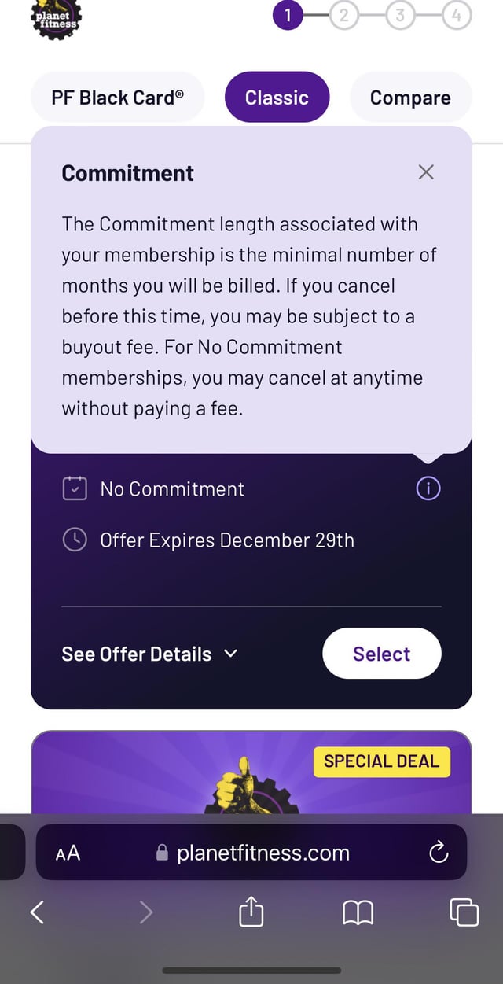Collapse the offer details chevron
This screenshot has height=984, width=503.
coord(229,654)
